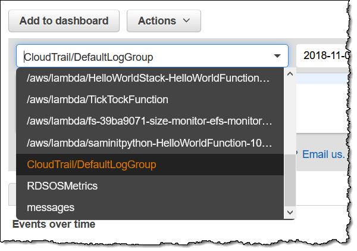Collapse log group list with caret arrow
This screenshot has height=251, width=357.
pos(277,57)
